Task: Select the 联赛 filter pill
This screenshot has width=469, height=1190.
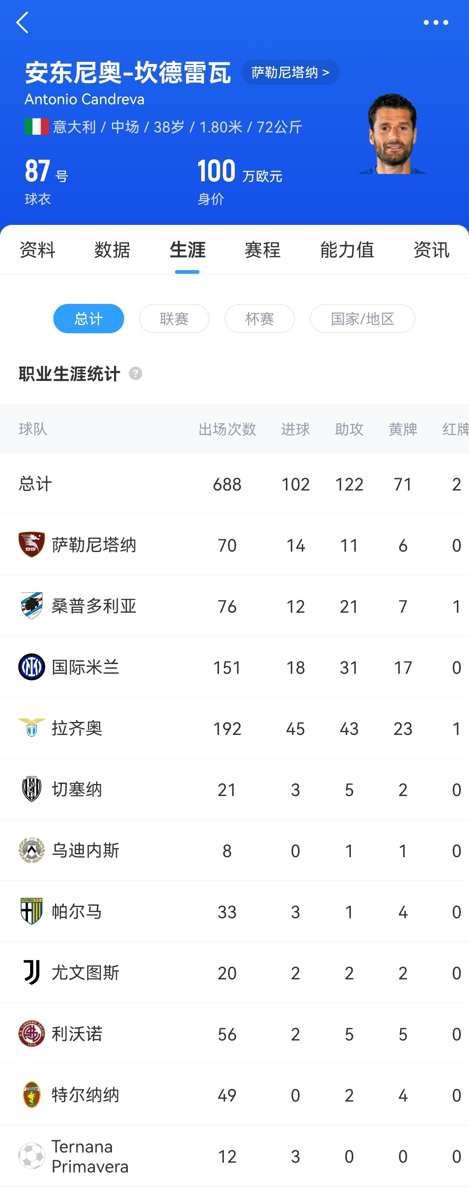Action: (174, 318)
